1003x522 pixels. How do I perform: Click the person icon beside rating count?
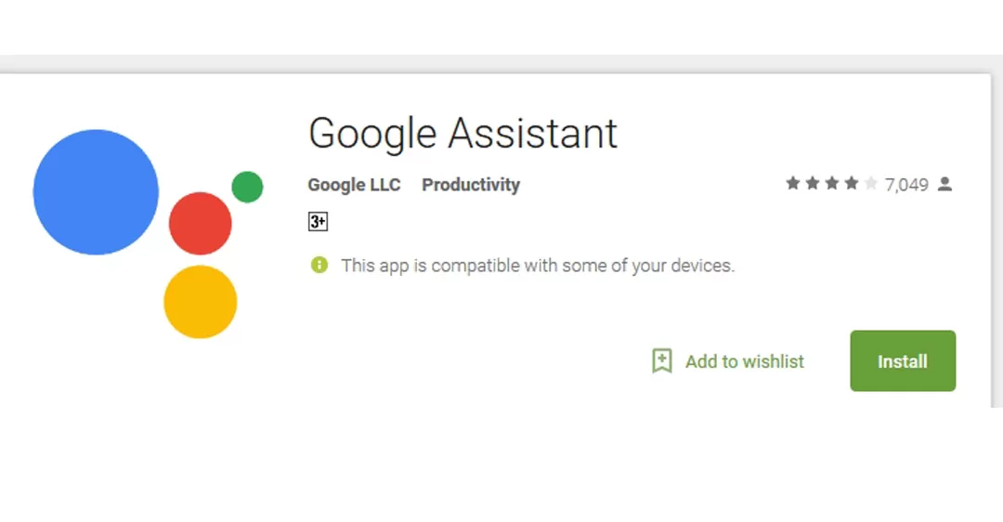point(944,184)
